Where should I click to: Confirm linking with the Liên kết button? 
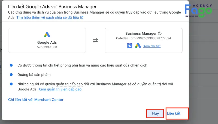click(174, 113)
